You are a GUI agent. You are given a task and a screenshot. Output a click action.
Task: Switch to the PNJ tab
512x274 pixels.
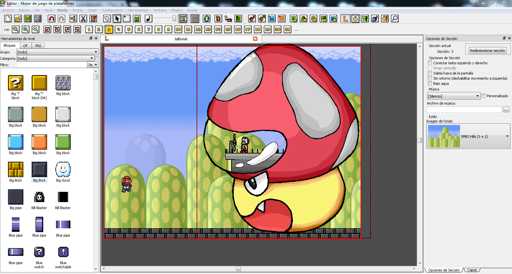pyautogui.click(x=38, y=46)
